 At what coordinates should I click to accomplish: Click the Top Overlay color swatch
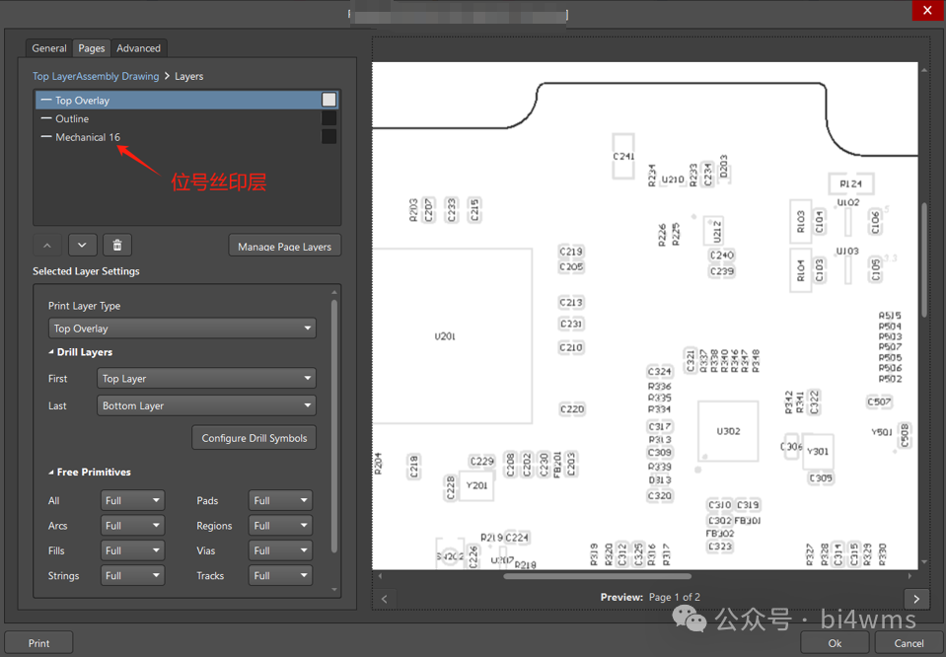click(x=329, y=100)
